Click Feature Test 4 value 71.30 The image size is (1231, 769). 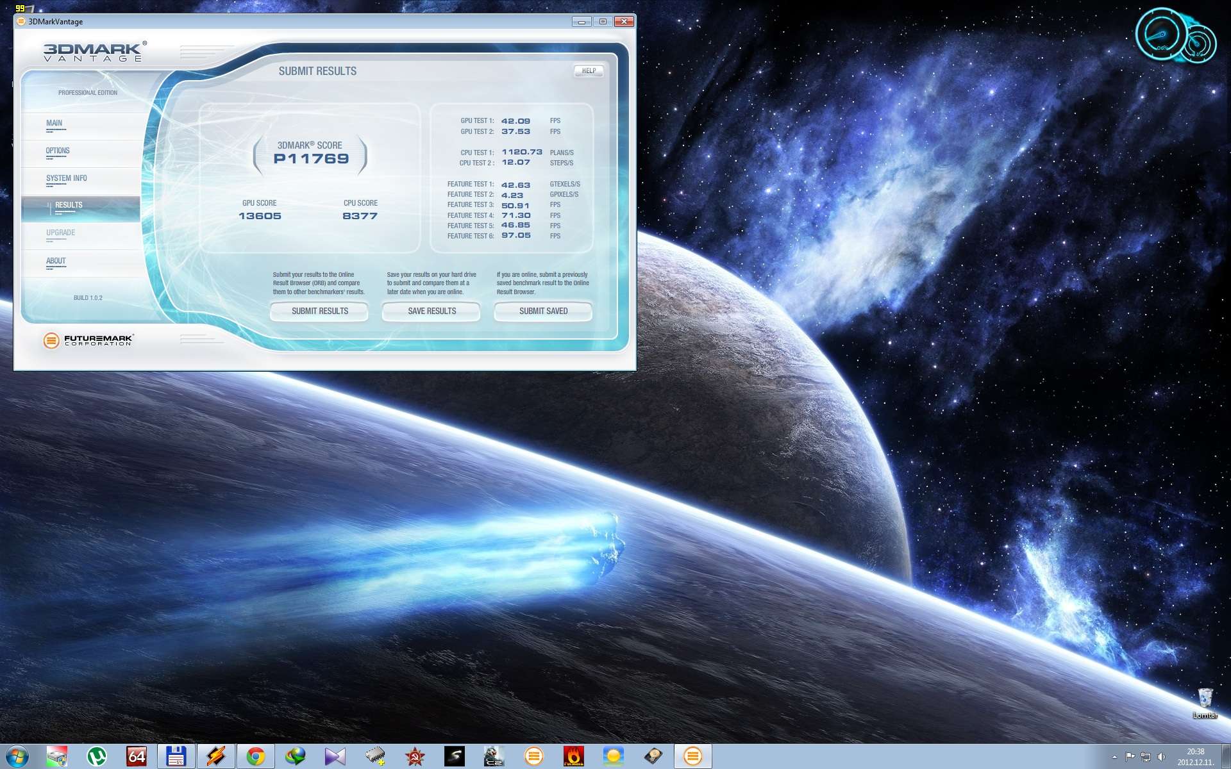515,215
